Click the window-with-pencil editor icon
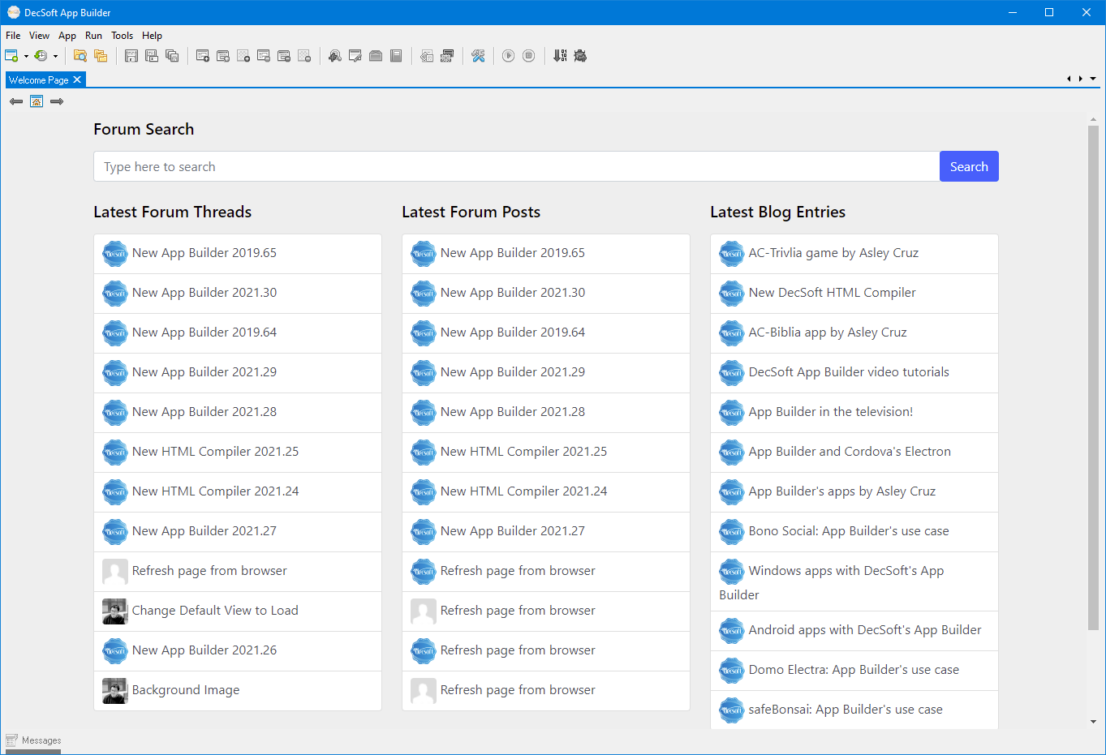This screenshot has width=1106, height=755. tap(355, 56)
